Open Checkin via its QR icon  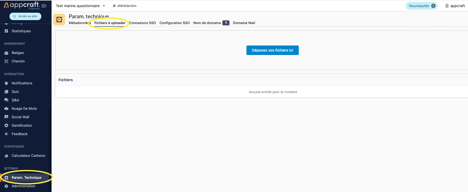6,61
